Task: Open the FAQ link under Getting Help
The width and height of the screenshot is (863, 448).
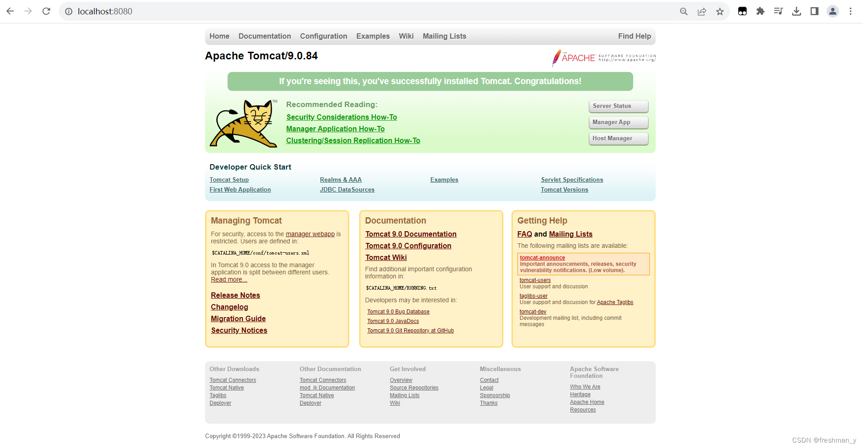Action: click(x=525, y=234)
